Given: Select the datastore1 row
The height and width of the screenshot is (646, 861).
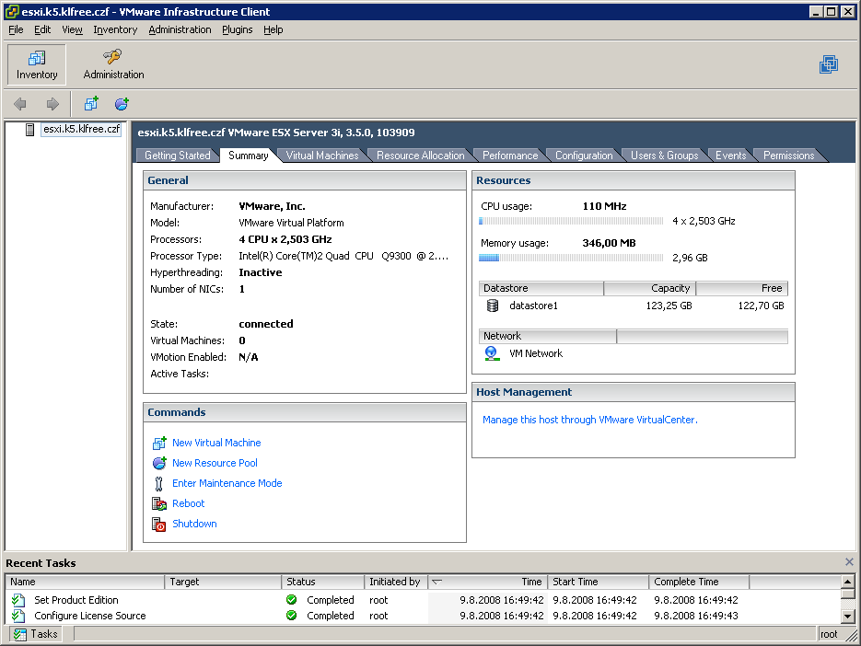Looking at the screenshot, I should click(x=634, y=306).
